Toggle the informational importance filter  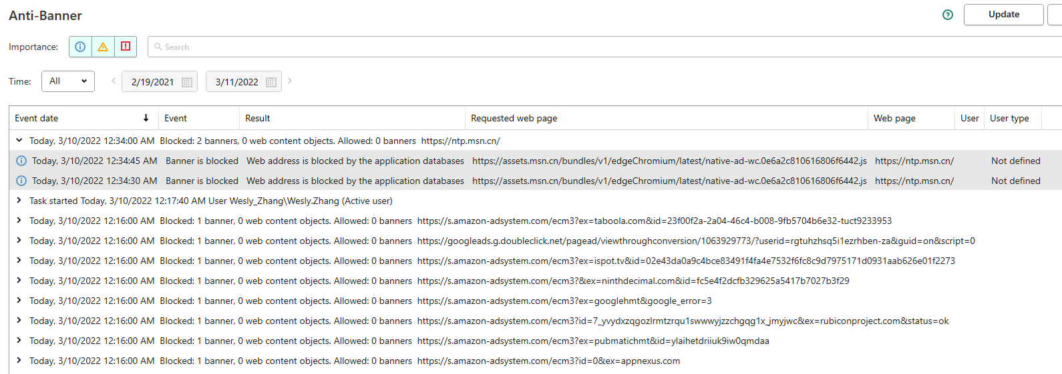80,47
